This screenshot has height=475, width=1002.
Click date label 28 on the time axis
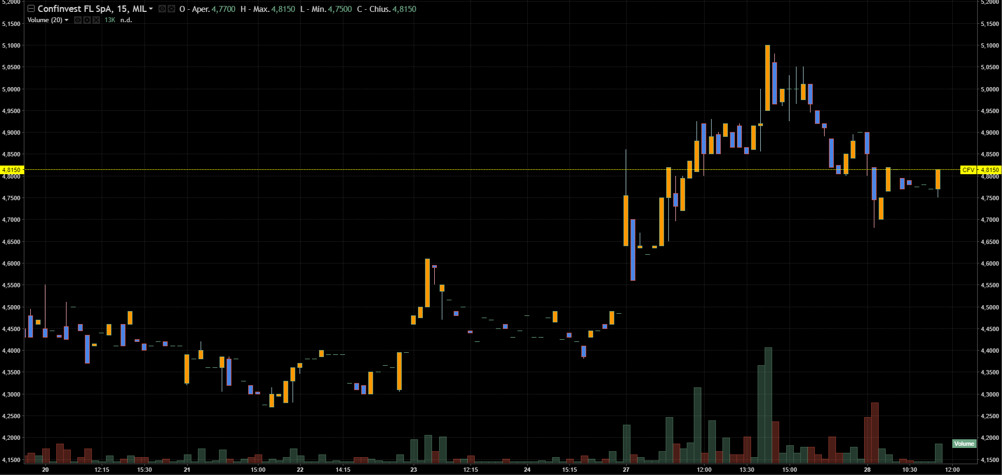coord(867,470)
